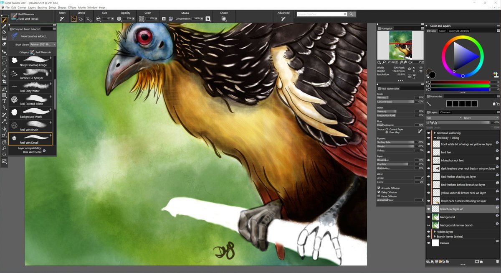Select the Crop tool in toolbox
Viewport: 501px width, 273px height.
tap(4, 82)
